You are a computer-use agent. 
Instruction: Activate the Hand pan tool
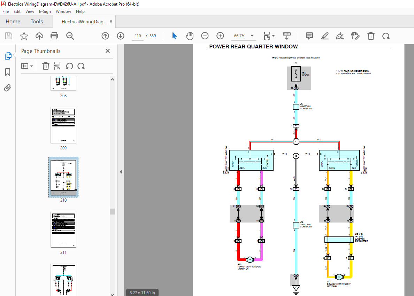point(190,36)
